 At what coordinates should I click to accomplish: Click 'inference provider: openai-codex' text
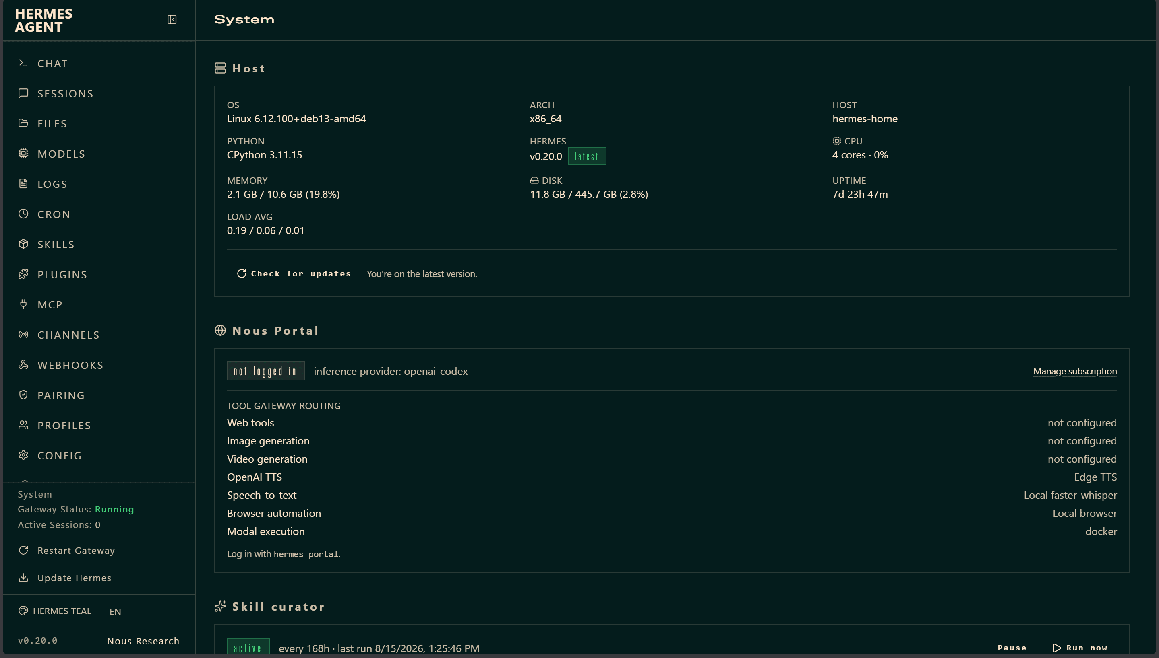(x=390, y=371)
